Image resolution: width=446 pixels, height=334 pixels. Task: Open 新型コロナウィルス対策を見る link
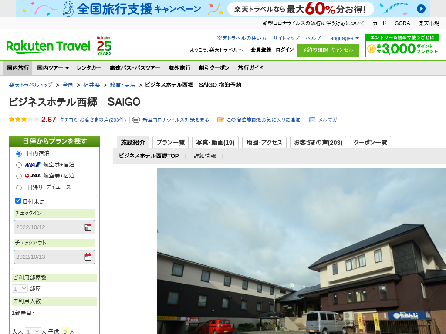click(176, 120)
